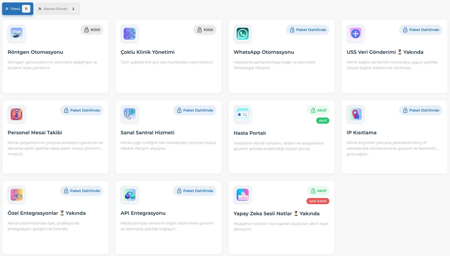Image resolution: width=450 pixels, height=256 pixels.
Task: Click Paket Dahilinde badge on IP Kısıtlama
Action: [x=420, y=110]
